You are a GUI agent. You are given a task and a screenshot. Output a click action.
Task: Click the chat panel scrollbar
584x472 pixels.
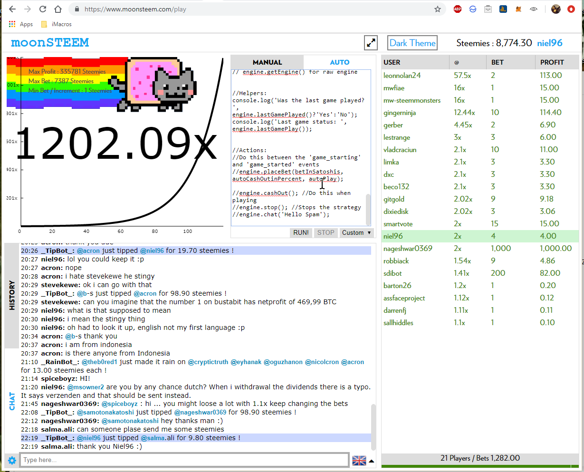tap(373, 428)
